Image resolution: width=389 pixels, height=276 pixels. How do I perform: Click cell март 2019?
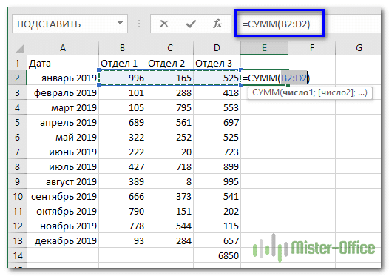(63, 107)
